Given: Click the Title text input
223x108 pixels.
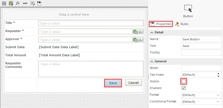Looking at the screenshot, I should 91,23.
